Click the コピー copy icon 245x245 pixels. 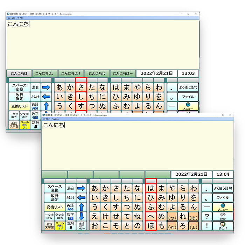pos(81,226)
